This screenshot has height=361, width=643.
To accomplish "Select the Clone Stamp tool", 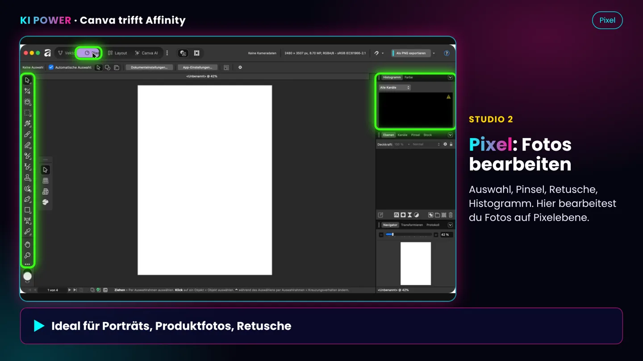I will 27,178.
